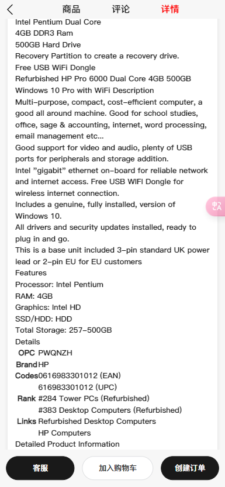This screenshot has height=487, width=225.
Task: Open Refurbished Desktop Computers link
Action: tap(97, 422)
